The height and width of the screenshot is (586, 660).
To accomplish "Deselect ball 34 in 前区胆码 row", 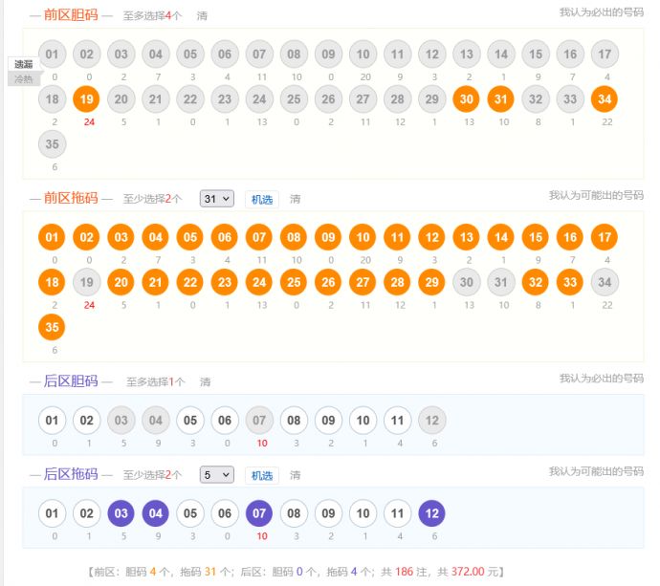I will [x=603, y=98].
